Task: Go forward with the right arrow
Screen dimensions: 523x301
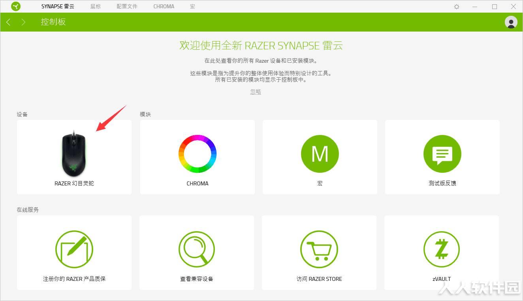Action: coord(23,22)
